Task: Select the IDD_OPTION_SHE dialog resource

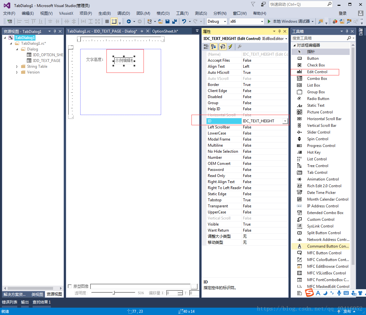Action: point(48,55)
